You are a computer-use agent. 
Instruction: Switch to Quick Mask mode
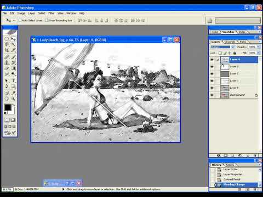click(x=13, y=120)
